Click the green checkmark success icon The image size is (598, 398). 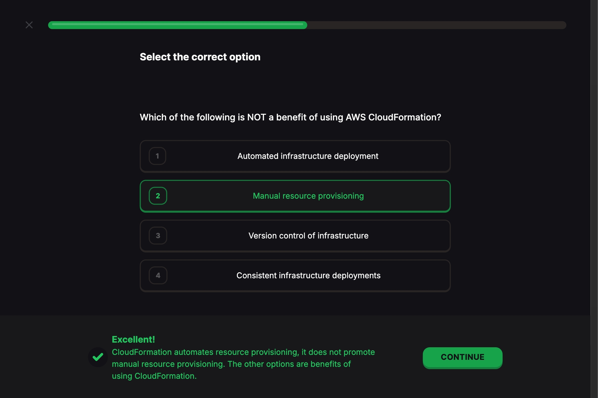[x=98, y=357]
